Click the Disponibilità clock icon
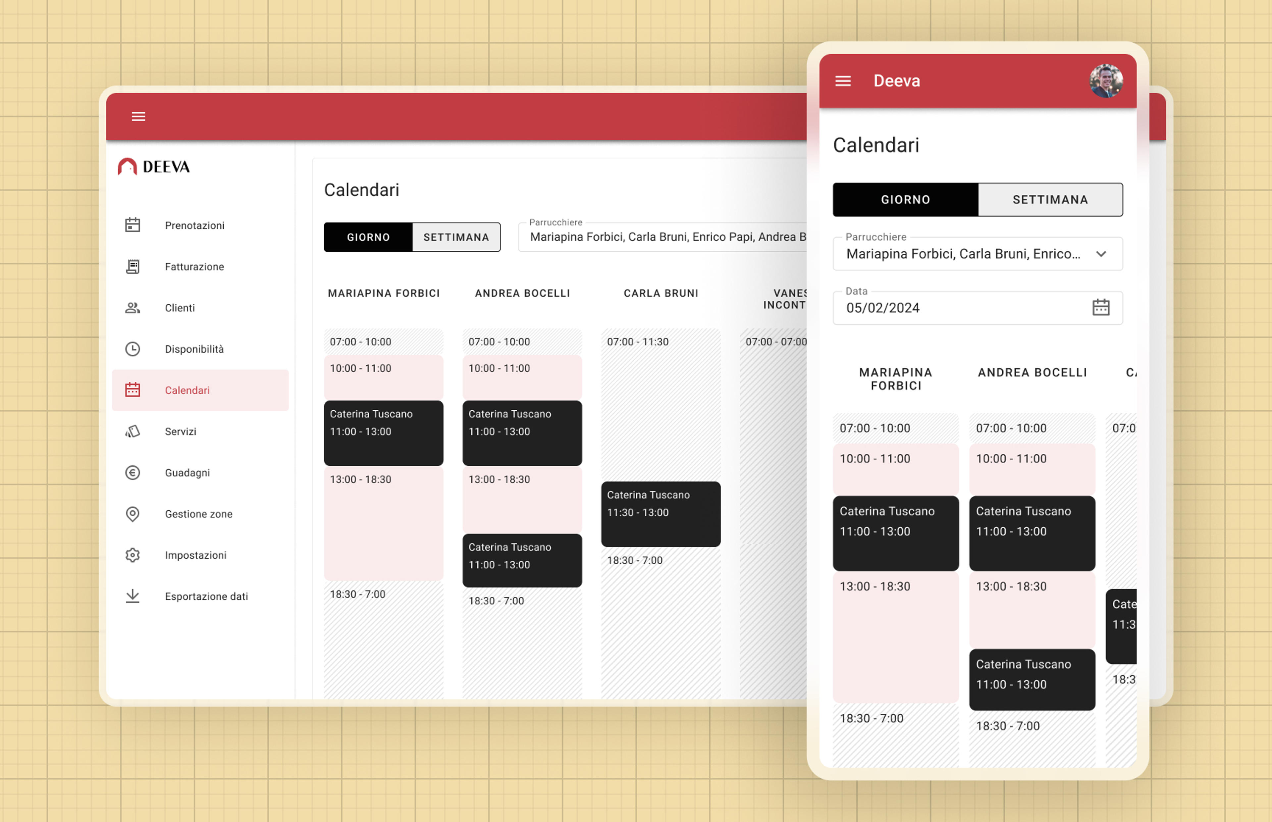The image size is (1272, 822). [132, 348]
